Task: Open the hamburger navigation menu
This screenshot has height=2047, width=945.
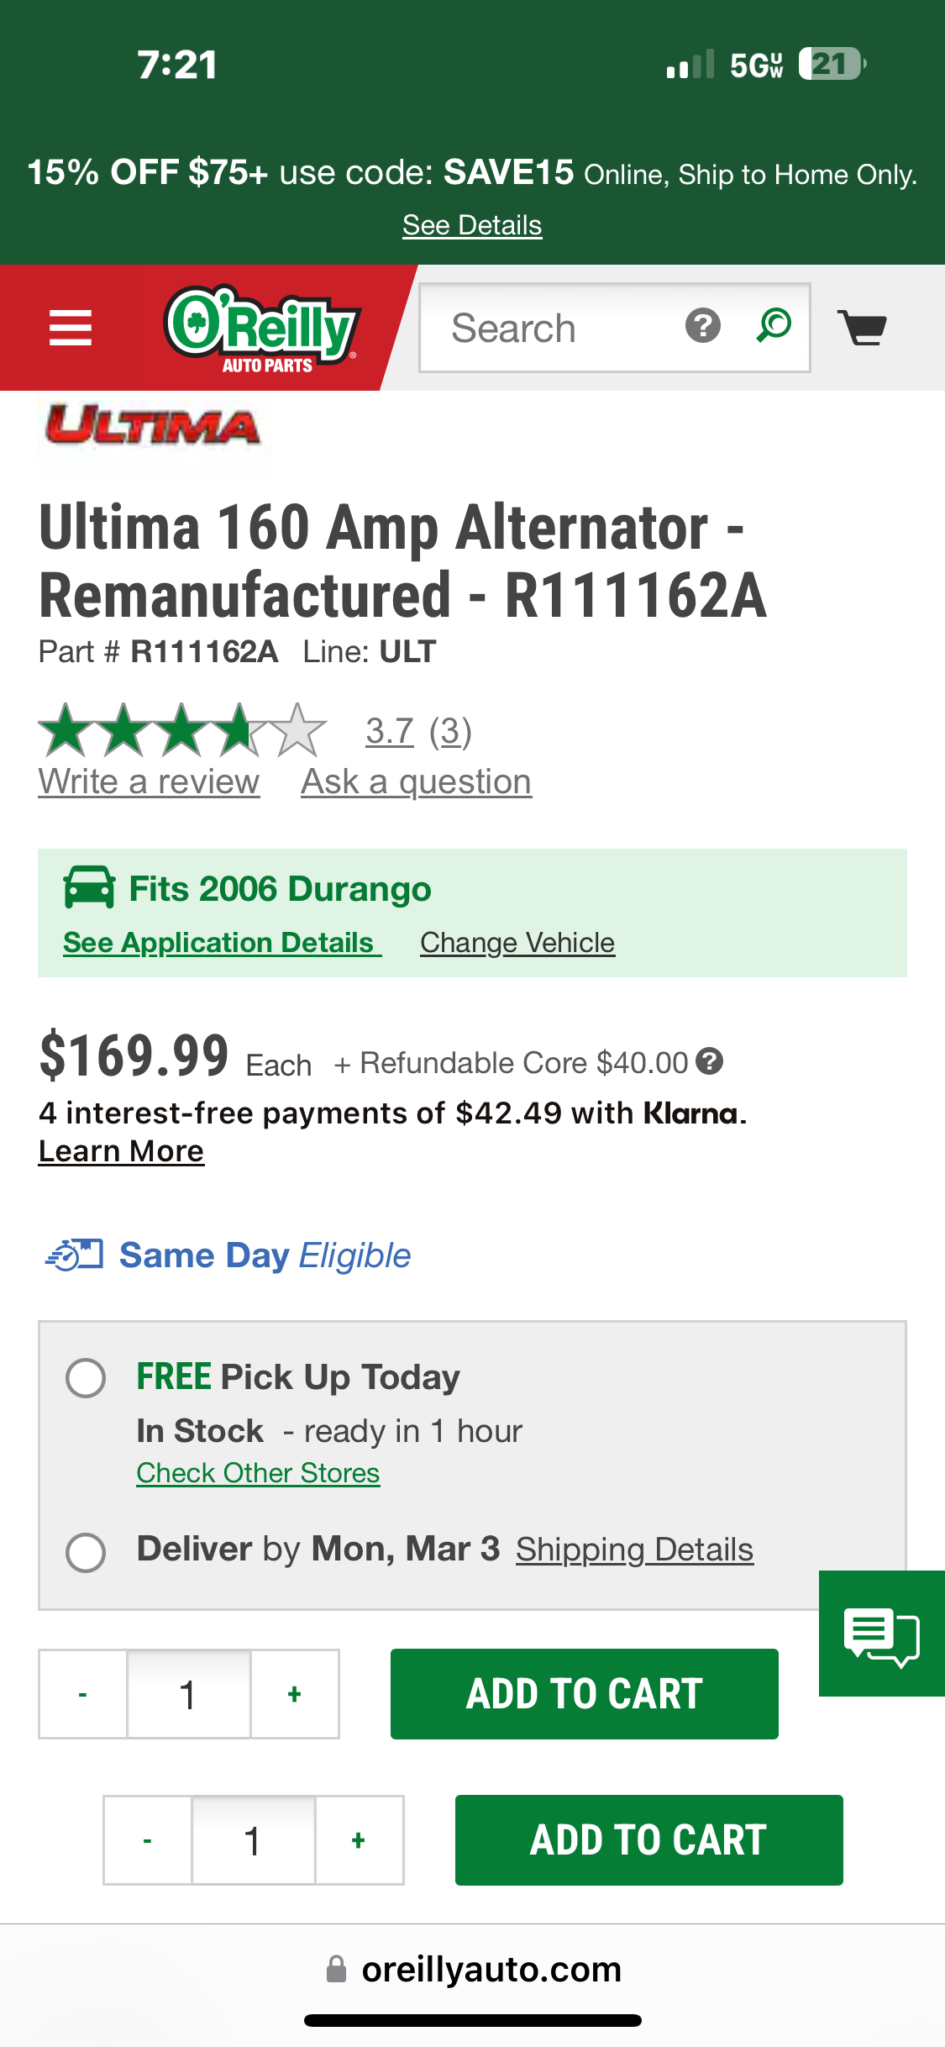Action: (x=71, y=328)
